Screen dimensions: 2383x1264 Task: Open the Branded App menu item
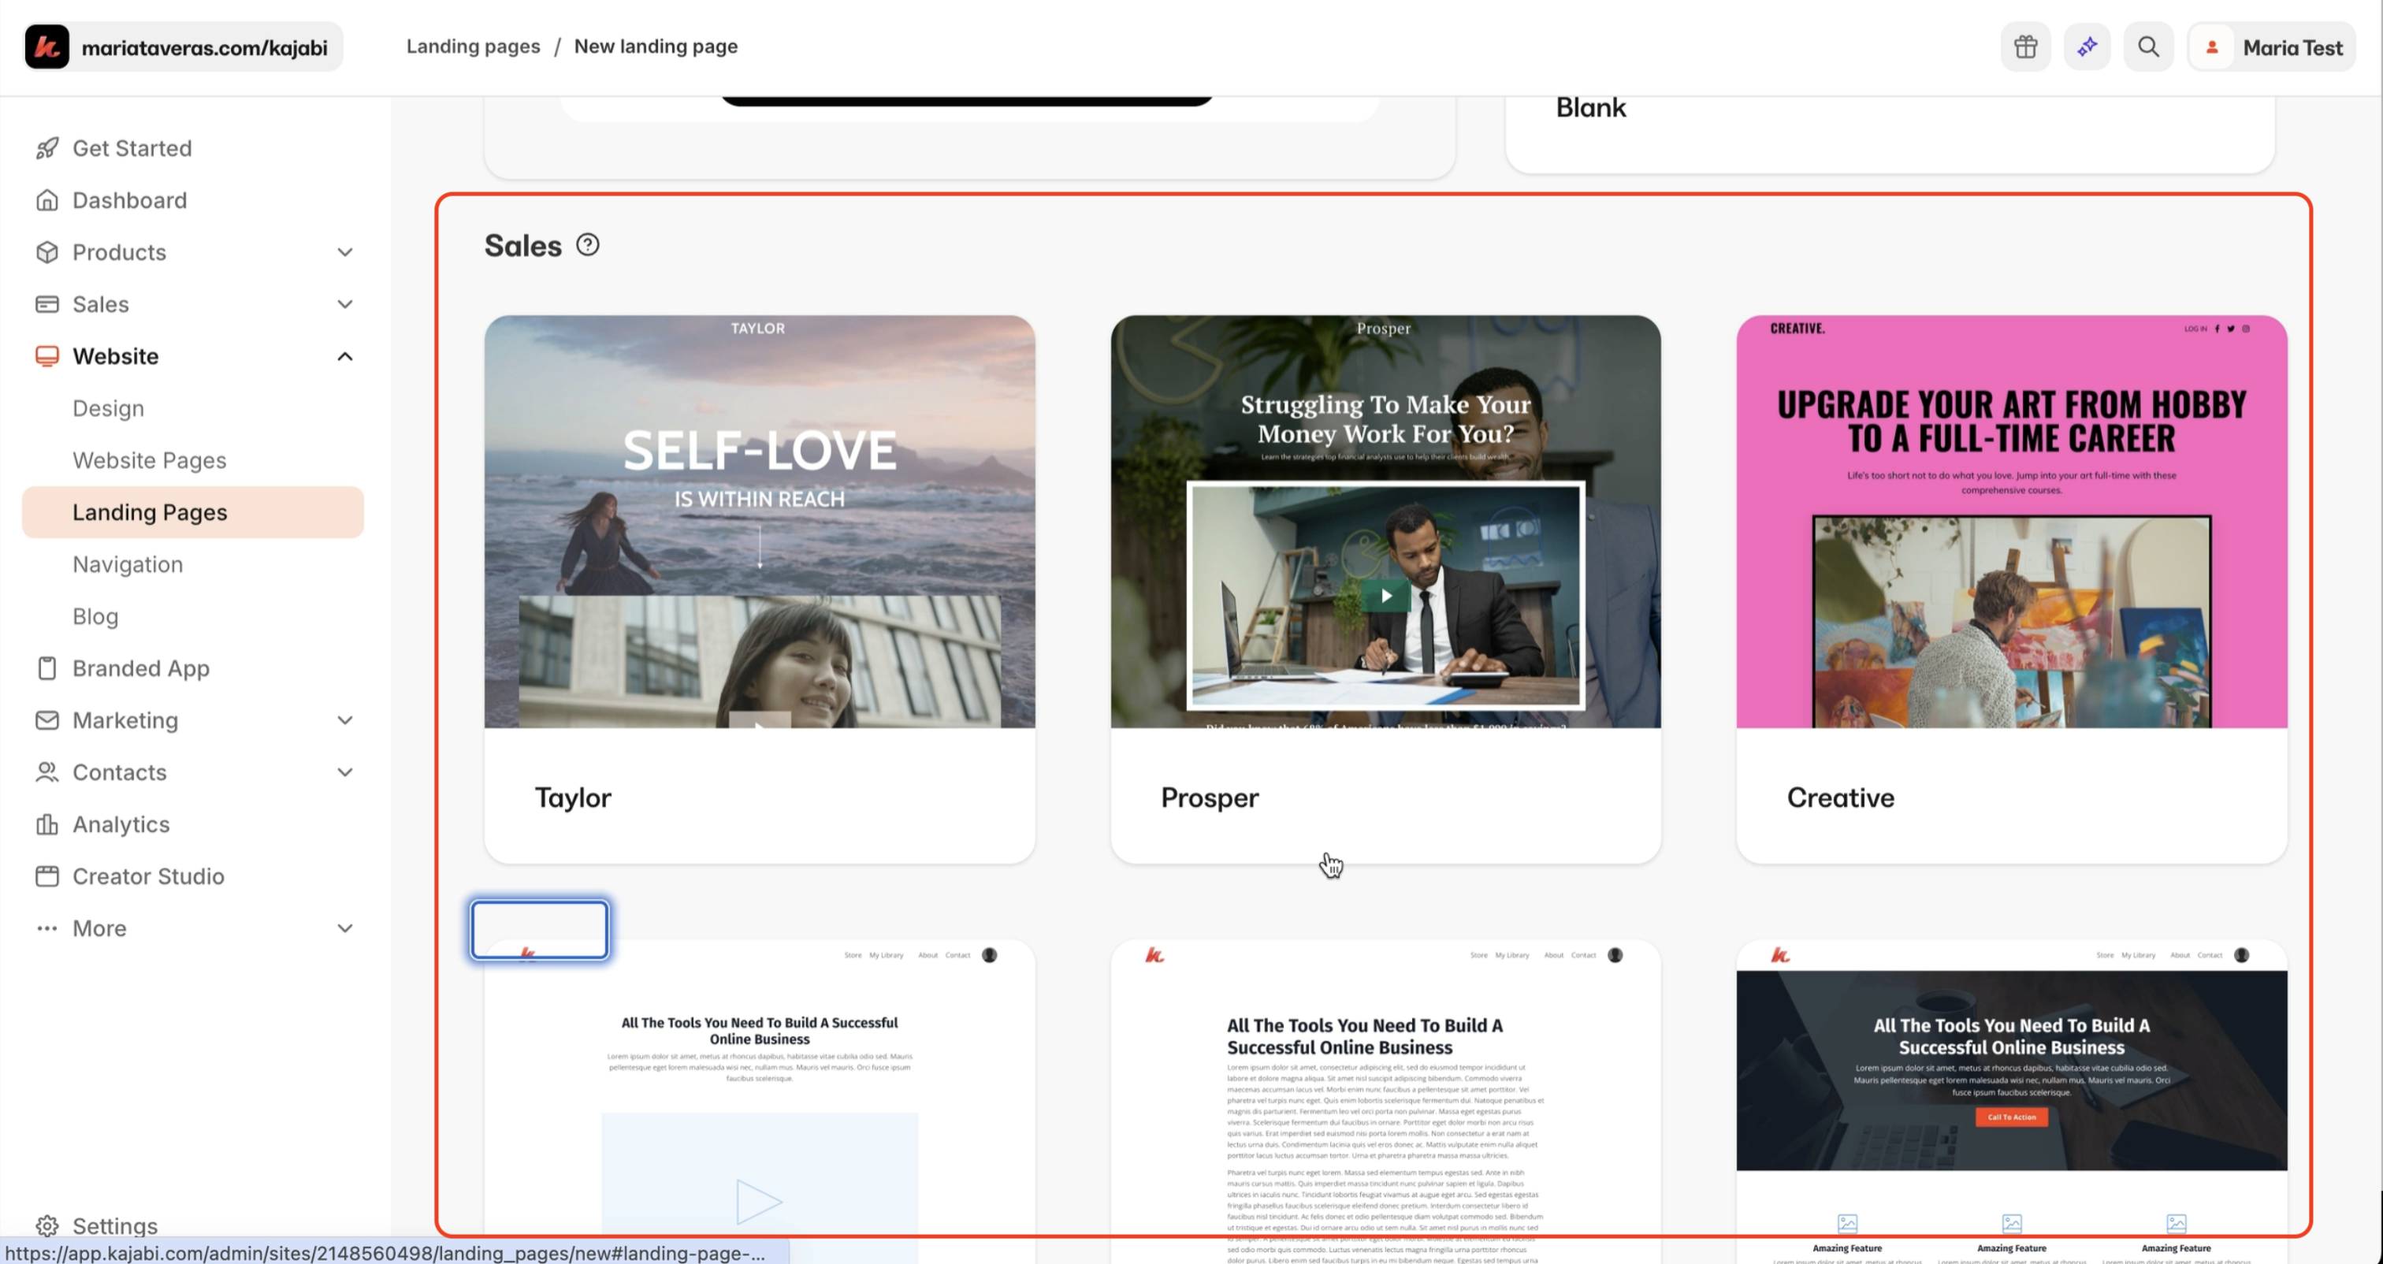pos(193,668)
